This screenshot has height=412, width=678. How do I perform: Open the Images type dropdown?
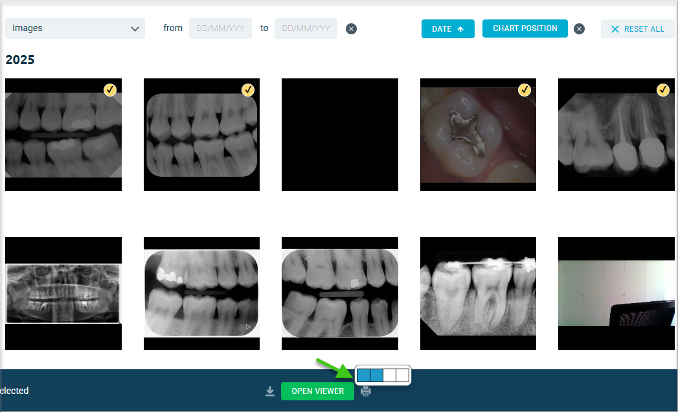75,29
